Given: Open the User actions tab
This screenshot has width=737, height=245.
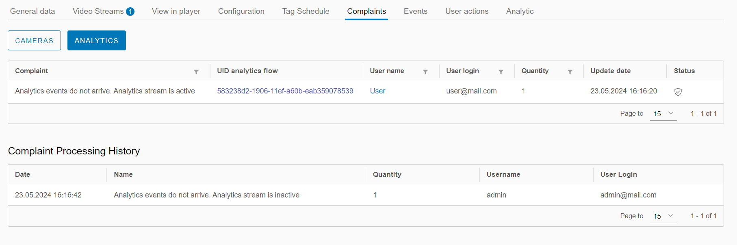Looking at the screenshot, I should (x=467, y=11).
